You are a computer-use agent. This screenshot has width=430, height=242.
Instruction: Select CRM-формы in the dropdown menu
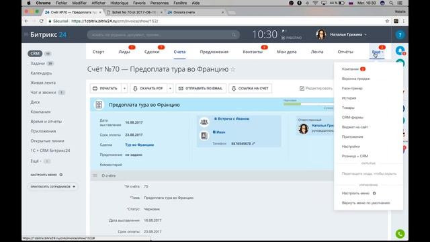(352, 118)
